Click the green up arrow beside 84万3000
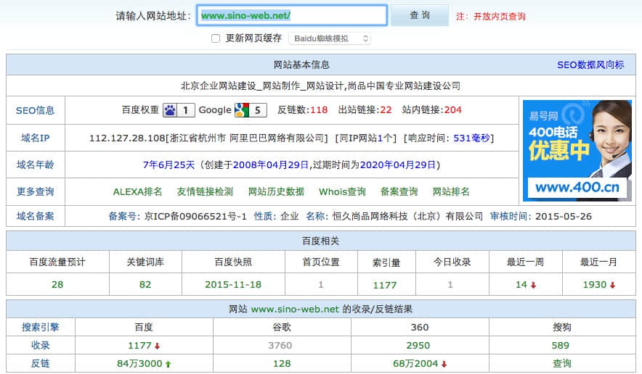The image size is (642, 374). pyautogui.click(x=168, y=364)
